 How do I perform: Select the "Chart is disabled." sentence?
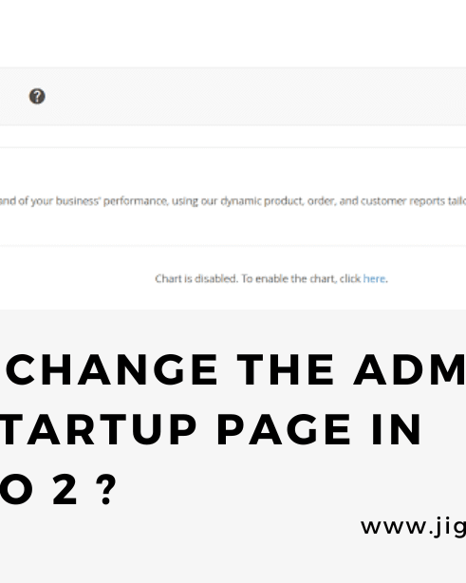point(196,278)
